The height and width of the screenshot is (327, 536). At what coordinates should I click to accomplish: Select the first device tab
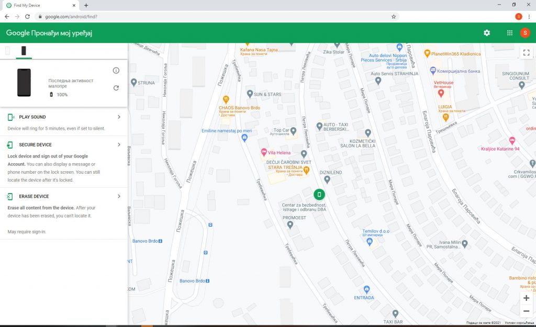8,51
